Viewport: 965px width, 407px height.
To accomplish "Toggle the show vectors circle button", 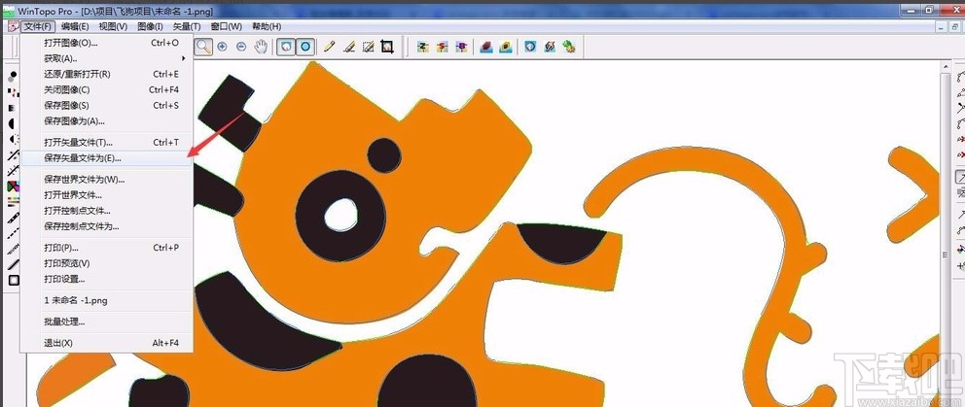I will click(305, 47).
